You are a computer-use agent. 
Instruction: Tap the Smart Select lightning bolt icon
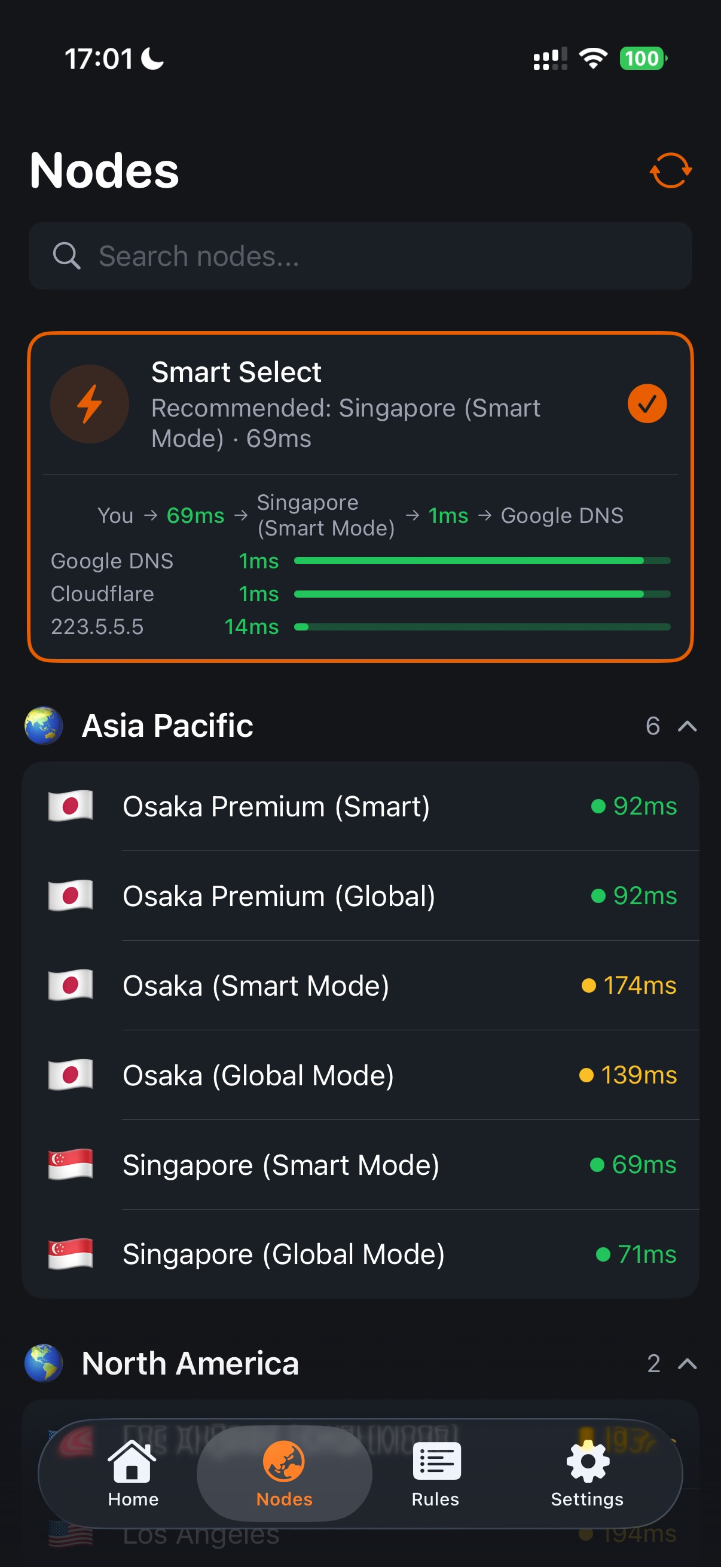pos(90,404)
